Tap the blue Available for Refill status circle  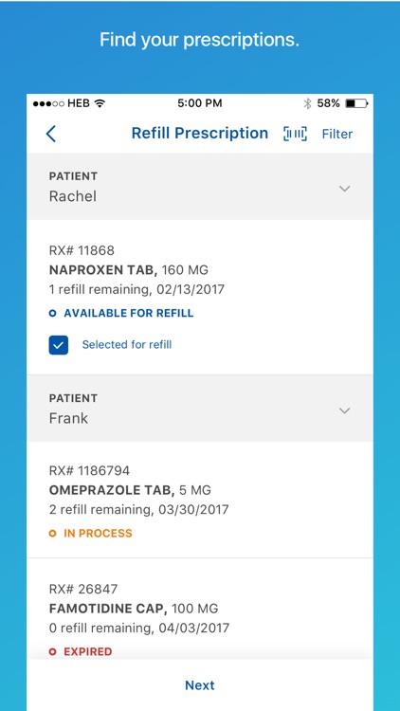[53, 314]
